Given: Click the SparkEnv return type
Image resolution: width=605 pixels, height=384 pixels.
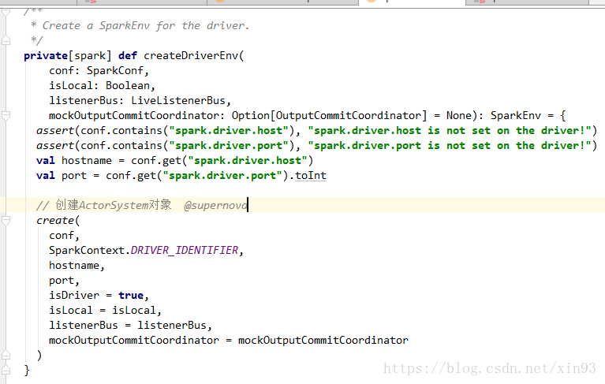Looking at the screenshot, I should pyautogui.click(x=516, y=116).
